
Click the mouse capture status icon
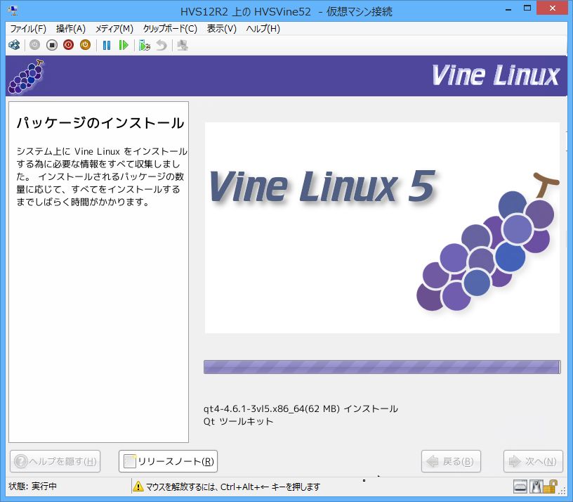click(536, 487)
